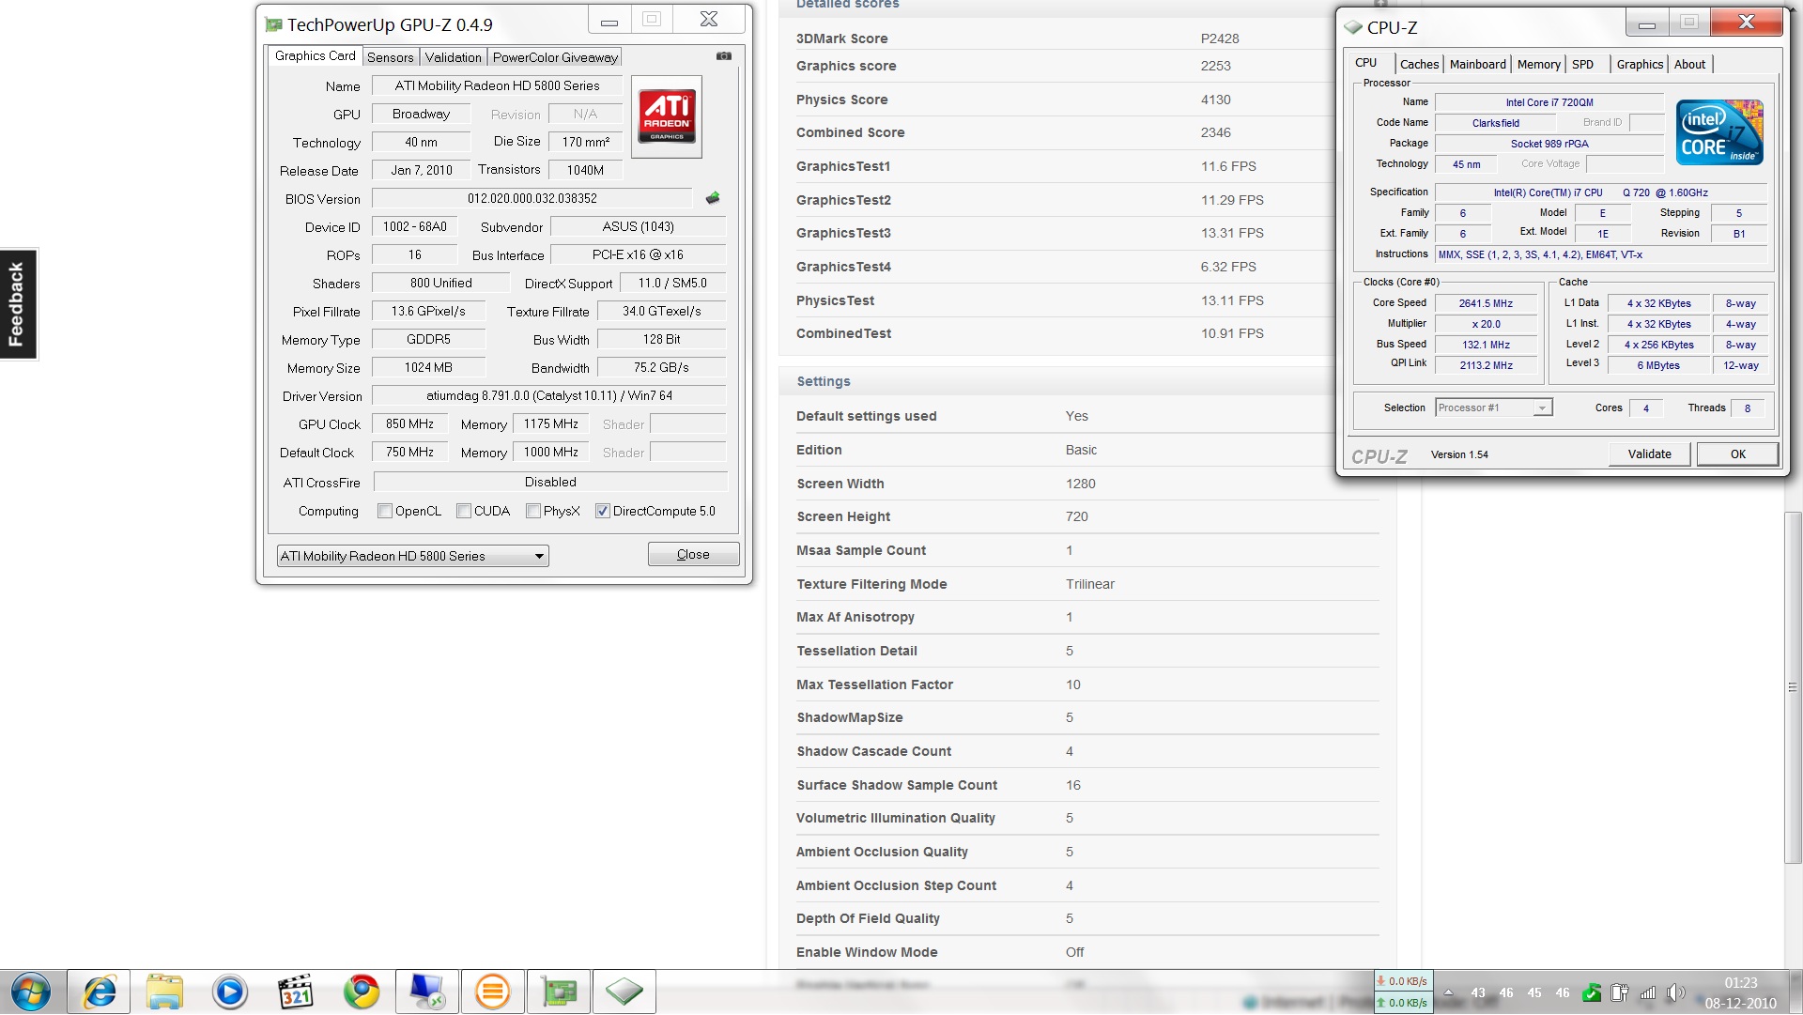The width and height of the screenshot is (1803, 1015).
Task: Open the Caches tab in CPU-Z
Action: point(1419,64)
